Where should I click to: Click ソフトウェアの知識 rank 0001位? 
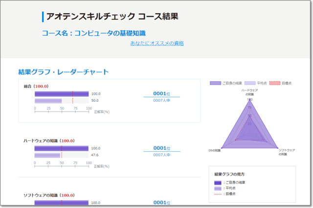point(161,202)
